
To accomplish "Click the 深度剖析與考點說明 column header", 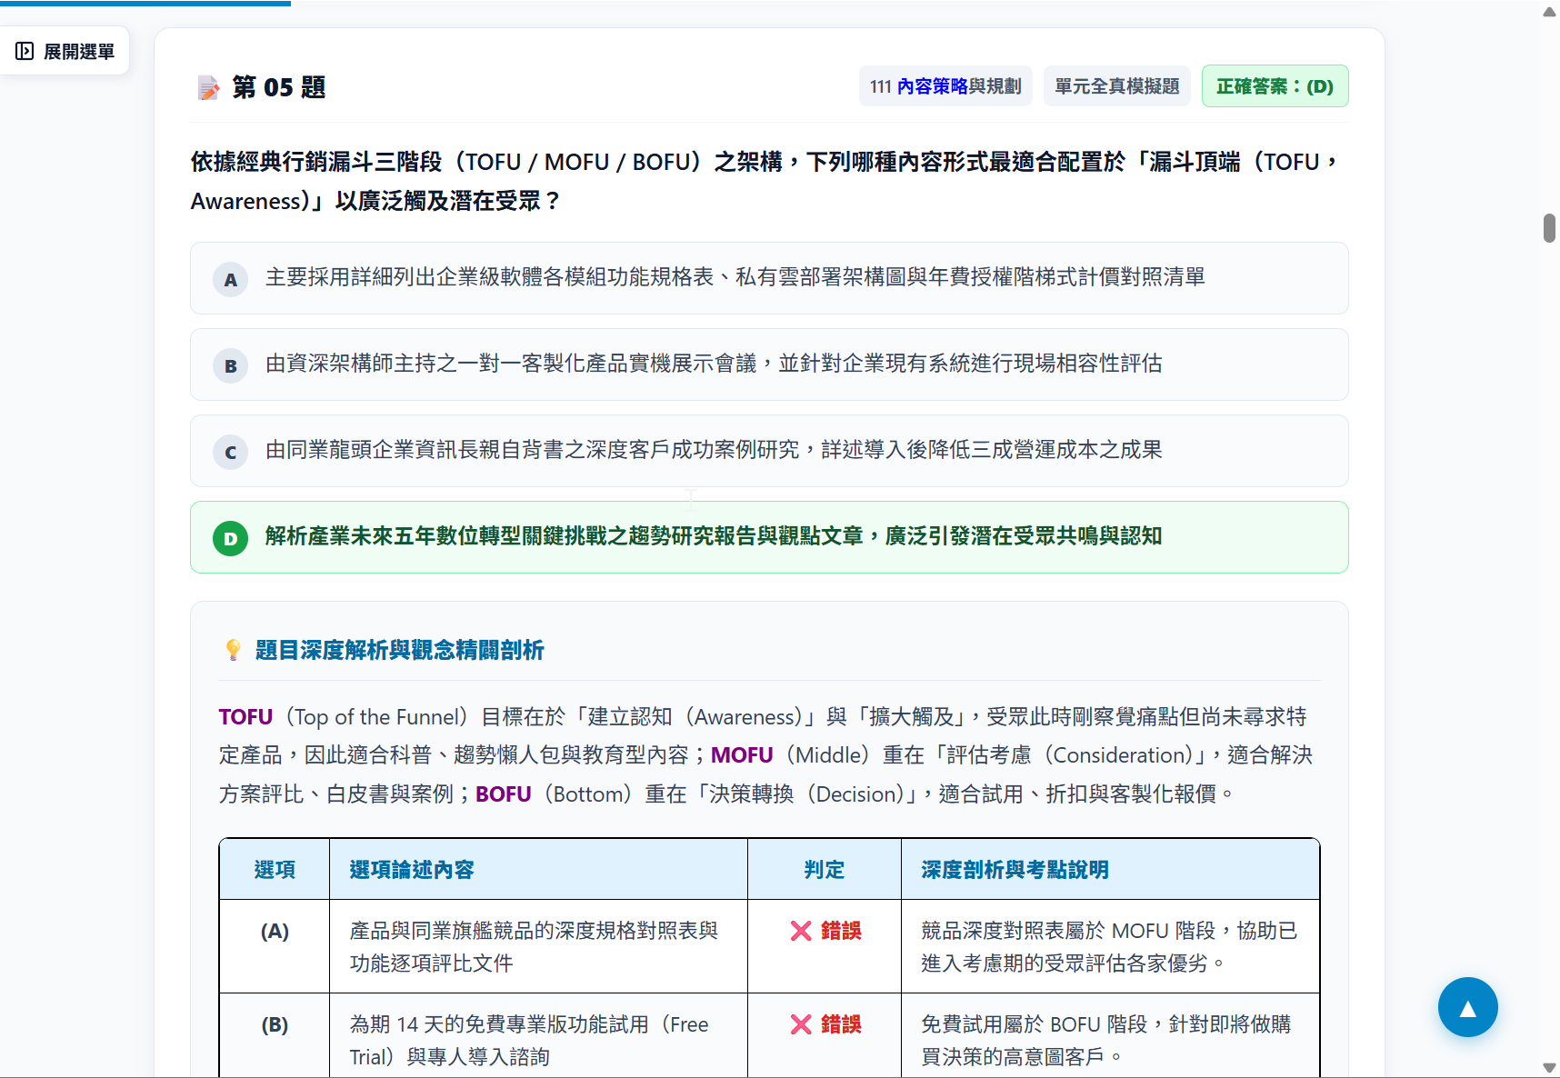I will point(1110,870).
